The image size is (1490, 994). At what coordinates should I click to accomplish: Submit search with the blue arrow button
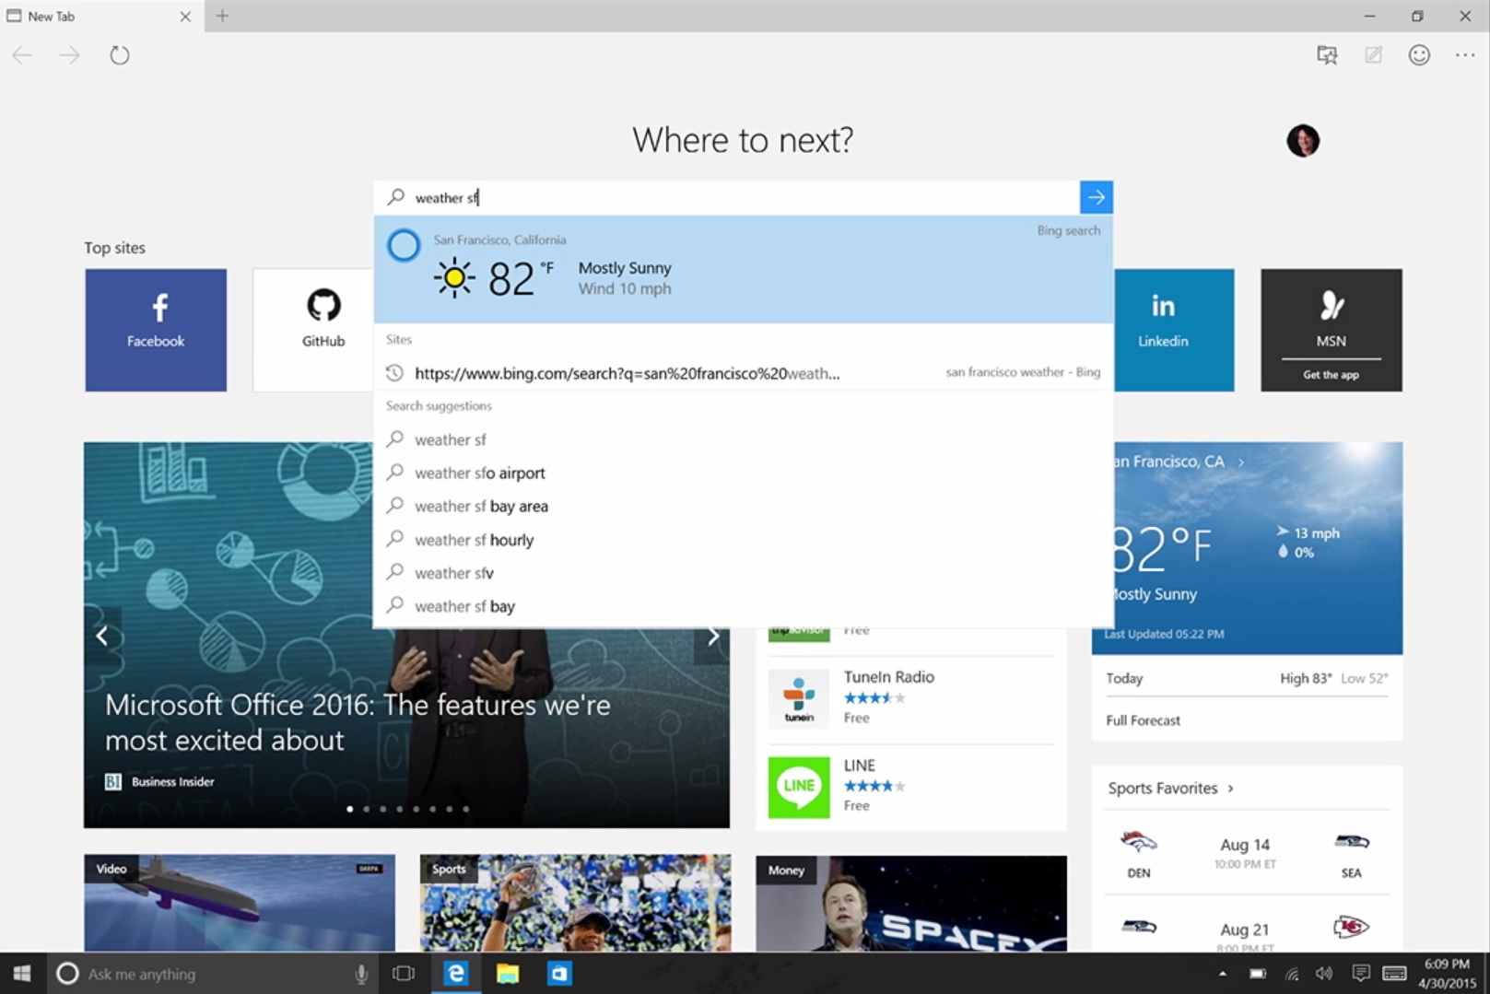(1097, 197)
